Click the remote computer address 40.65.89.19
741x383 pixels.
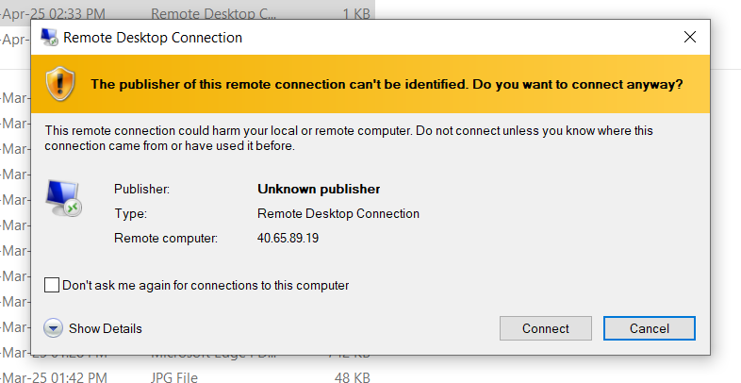click(x=288, y=238)
